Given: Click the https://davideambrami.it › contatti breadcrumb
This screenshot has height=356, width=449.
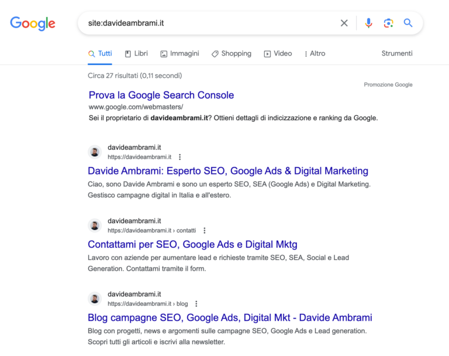Looking at the screenshot, I should [x=152, y=230].
